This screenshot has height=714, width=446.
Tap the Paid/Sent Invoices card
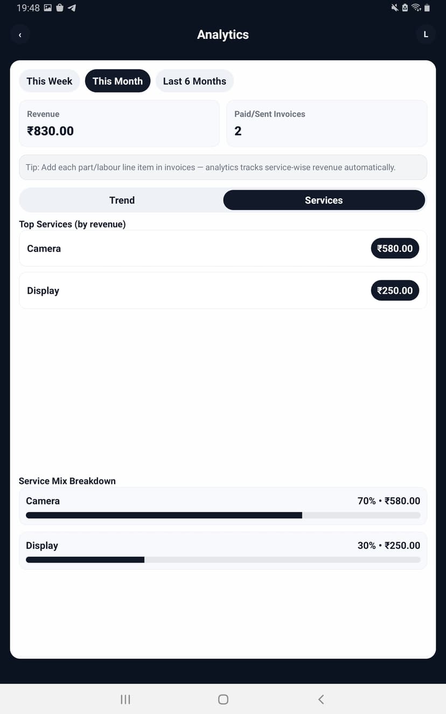click(326, 123)
